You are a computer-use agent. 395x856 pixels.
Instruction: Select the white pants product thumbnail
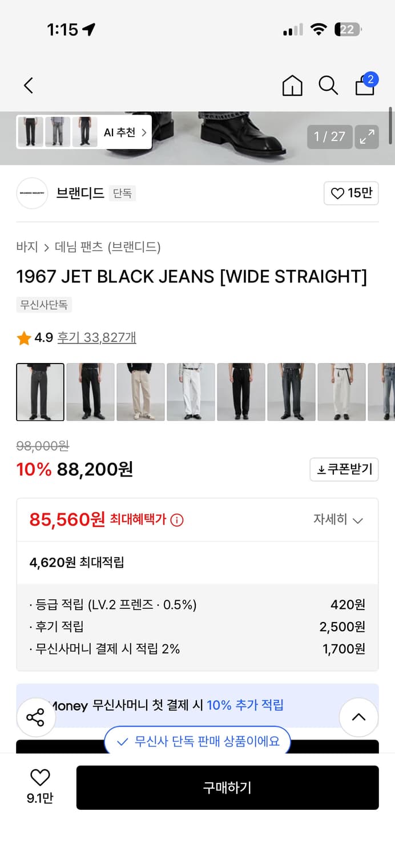tap(191, 392)
